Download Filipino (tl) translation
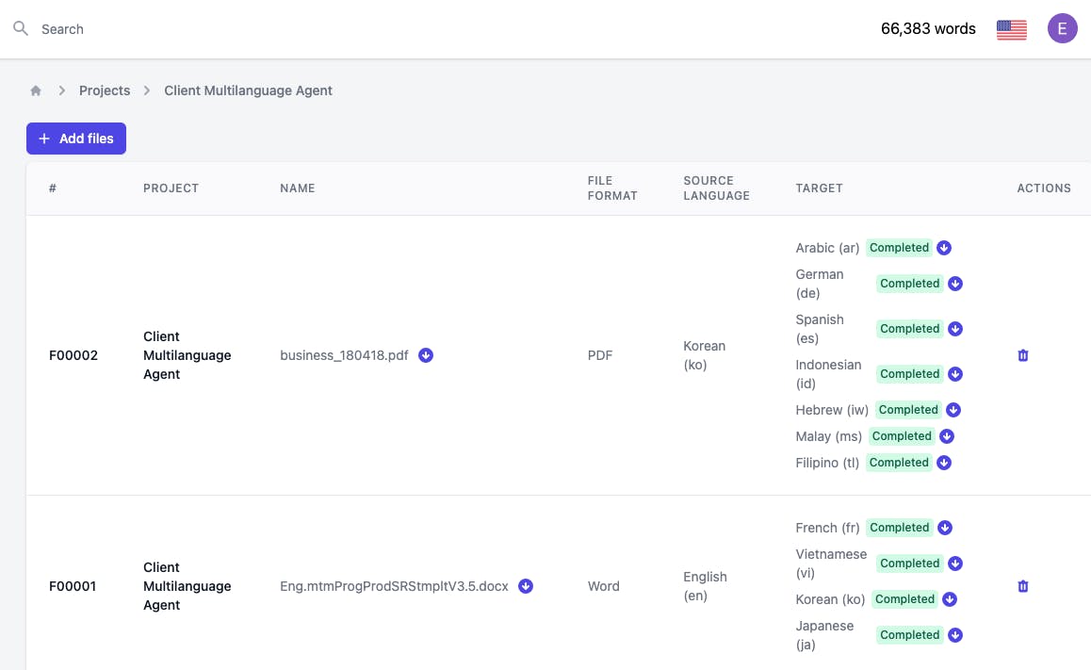The width and height of the screenshot is (1091, 670). (943, 463)
